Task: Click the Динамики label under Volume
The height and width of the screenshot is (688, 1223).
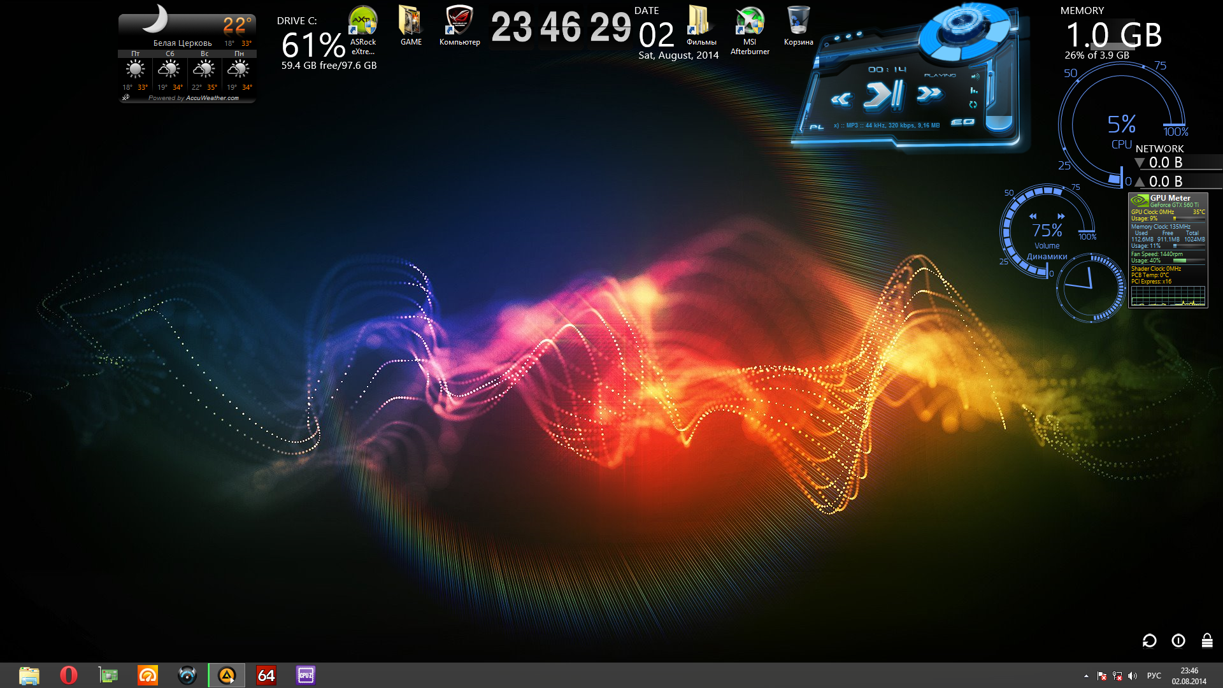Action: [x=1047, y=257]
